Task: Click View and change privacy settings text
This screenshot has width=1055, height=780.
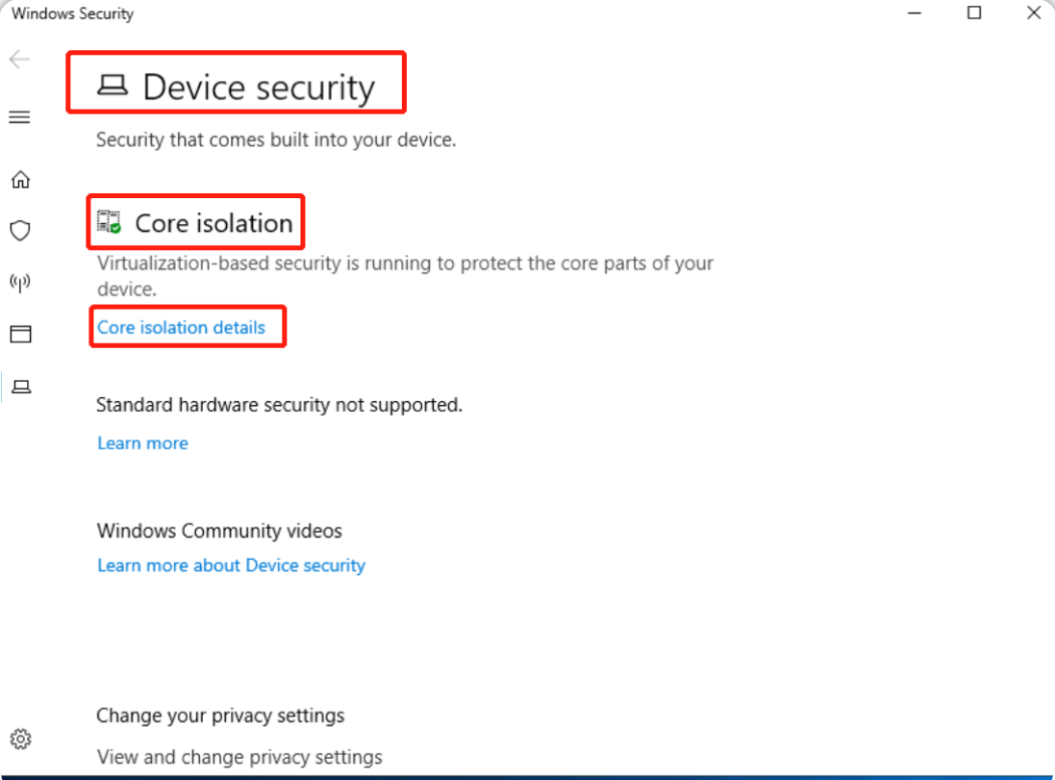Action: point(239,757)
